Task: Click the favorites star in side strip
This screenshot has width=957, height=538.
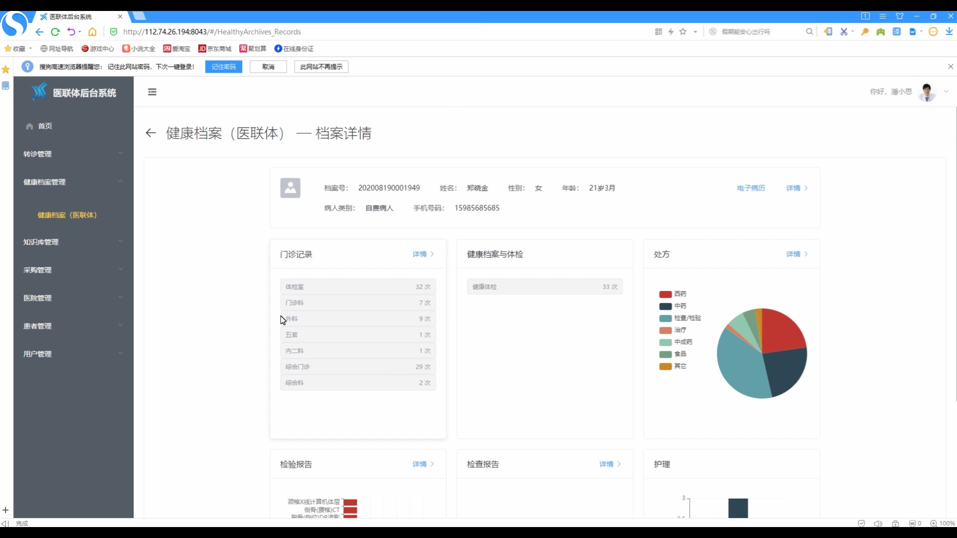Action: point(5,69)
